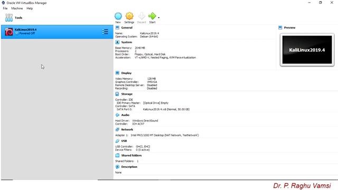The image size is (338, 190).
Task: Click the Storage section icon
Action: 117,94
